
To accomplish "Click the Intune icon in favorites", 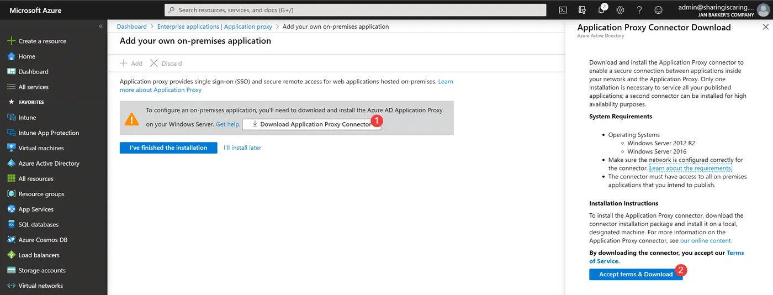I will (11, 118).
